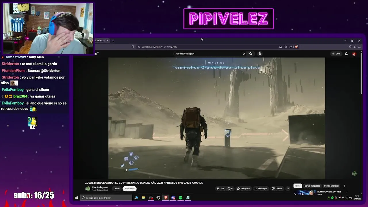The height and width of the screenshot is (207, 368).
Task: Run YouTube search with magnifier button
Action: (x=251, y=54)
